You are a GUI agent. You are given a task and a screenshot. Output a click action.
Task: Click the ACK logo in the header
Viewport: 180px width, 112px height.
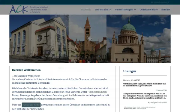[29, 10]
